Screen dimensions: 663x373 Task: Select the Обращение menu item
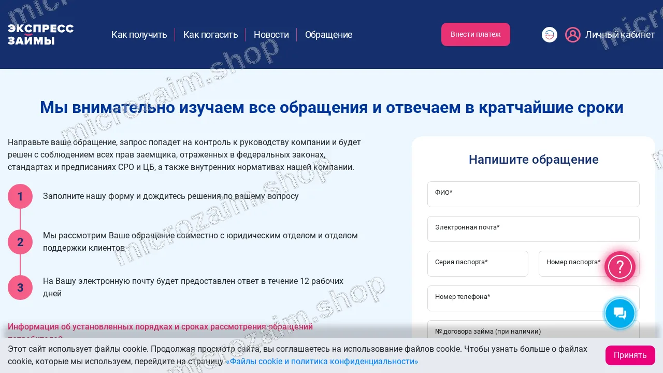click(x=328, y=35)
